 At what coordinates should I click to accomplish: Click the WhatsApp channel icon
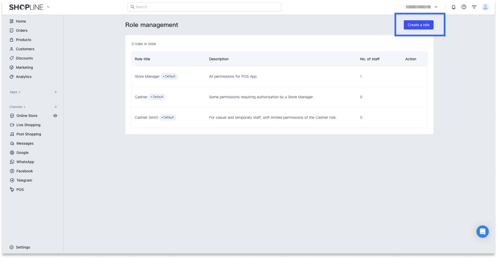[x=12, y=162]
